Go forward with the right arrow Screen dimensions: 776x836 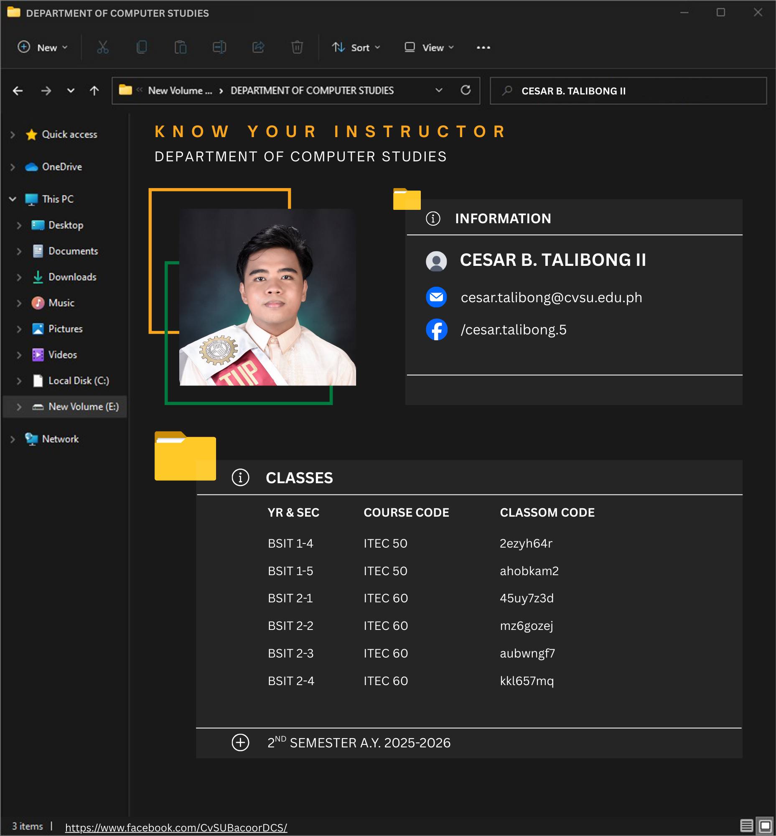(x=46, y=91)
